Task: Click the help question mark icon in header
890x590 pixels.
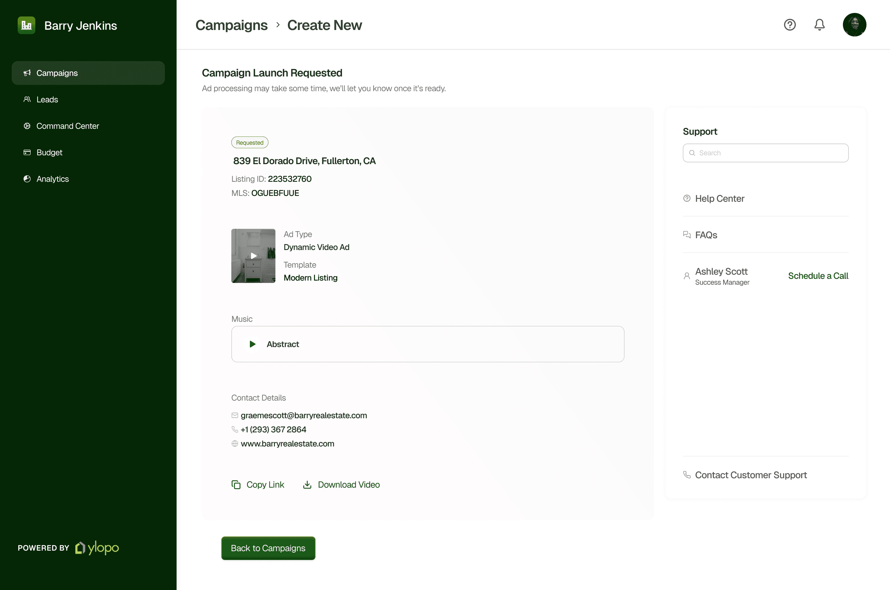Action: tap(789, 25)
